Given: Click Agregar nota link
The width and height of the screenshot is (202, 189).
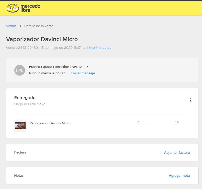Looking at the screenshot, I should tap(179, 176).
